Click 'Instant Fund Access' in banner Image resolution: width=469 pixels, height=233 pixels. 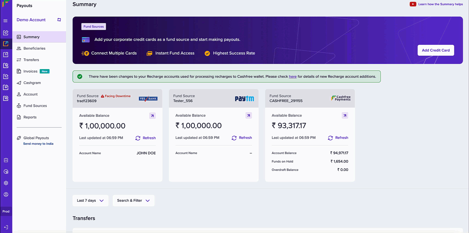pyautogui.click(x=175, y=53)
